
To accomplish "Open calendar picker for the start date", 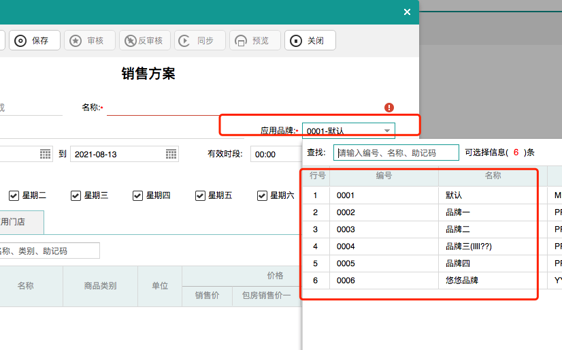I will tap(46, 155).
